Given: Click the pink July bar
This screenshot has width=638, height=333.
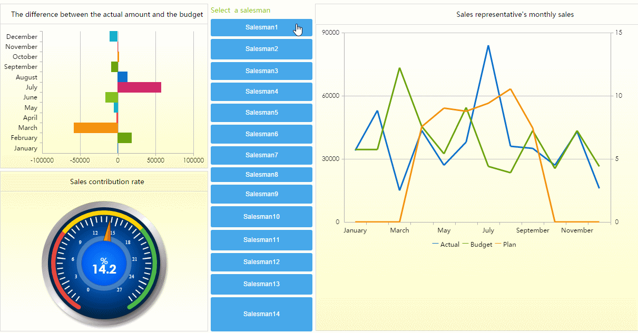Looking at the screenshot, I should pos(139,87).
